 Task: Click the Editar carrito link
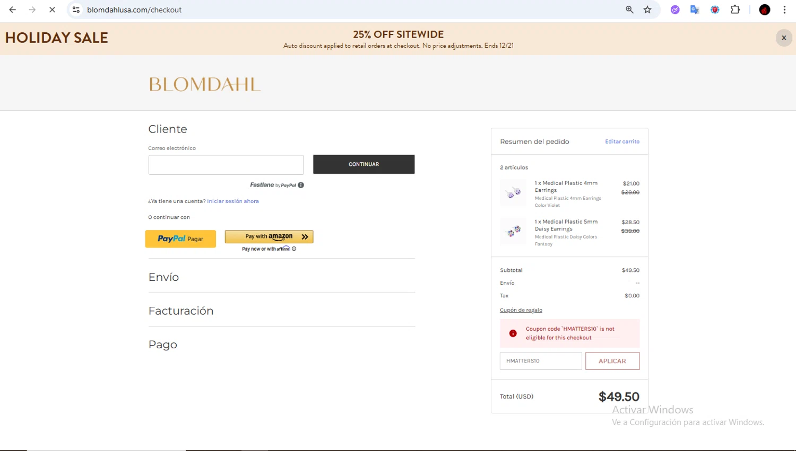click(x=622, y=142)
